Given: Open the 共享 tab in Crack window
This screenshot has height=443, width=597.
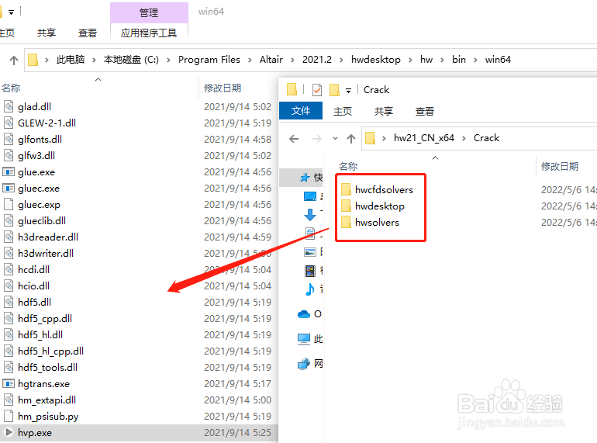Looking at the screenshot, I should point(384,111).
